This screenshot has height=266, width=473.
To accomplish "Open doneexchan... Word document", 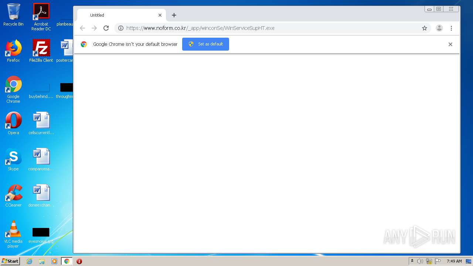I will point(41,196).
